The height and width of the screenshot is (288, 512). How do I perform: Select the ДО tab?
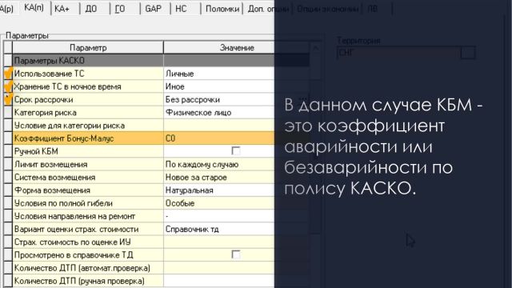coord(91,9)
